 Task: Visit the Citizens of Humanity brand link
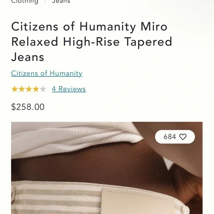click(47, 73)
